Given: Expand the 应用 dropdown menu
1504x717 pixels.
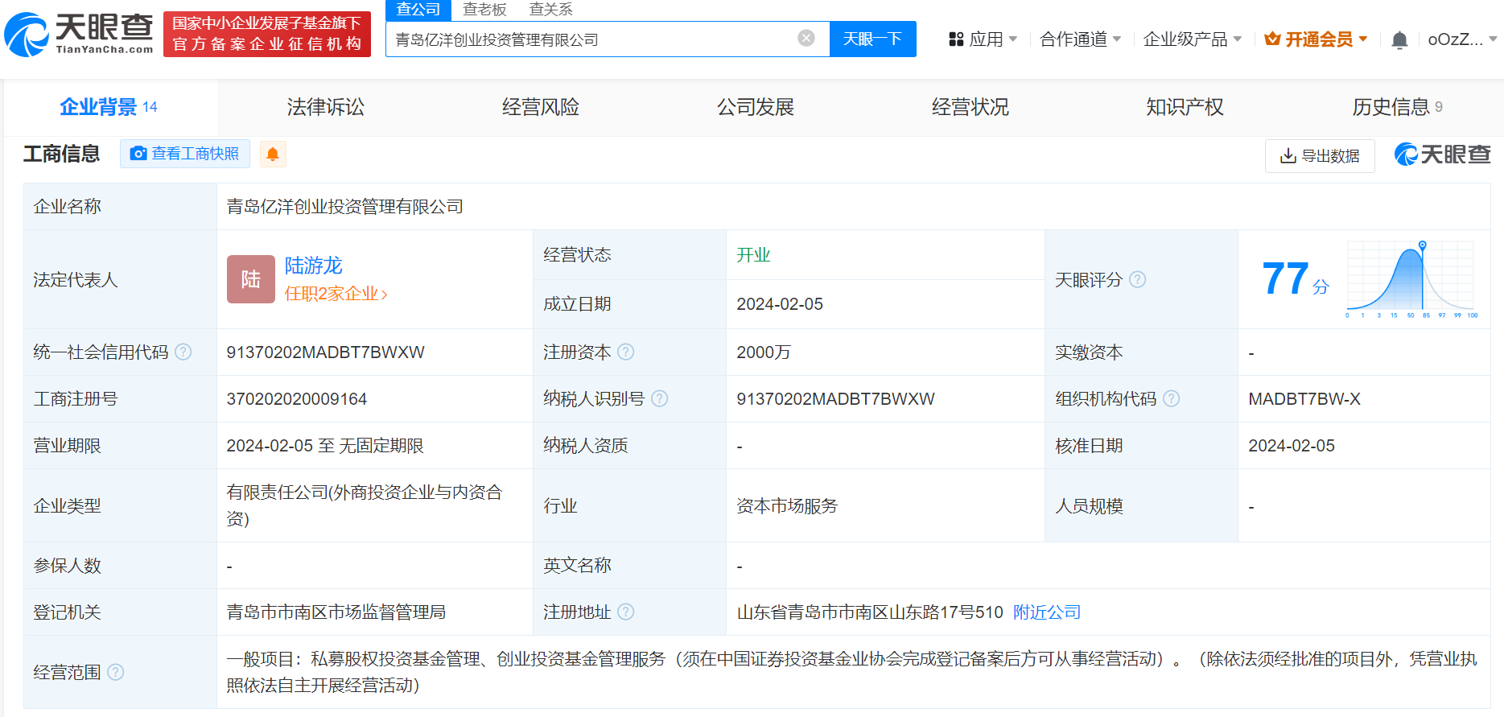Looking at the screenshot, I should pyautogui.click(x=983, y=39).
